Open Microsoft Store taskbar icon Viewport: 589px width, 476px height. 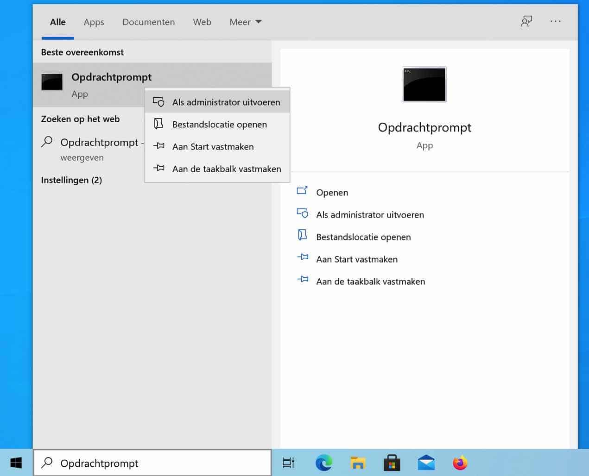[392, 463]
